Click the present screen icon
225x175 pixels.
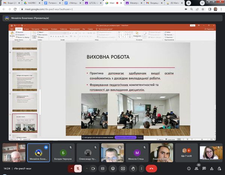click(x=123, y=169)
